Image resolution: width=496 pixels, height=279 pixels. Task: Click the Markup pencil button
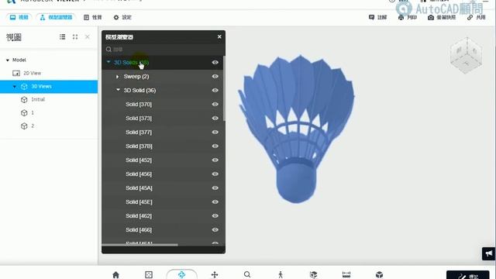click(x=467, y=275)
